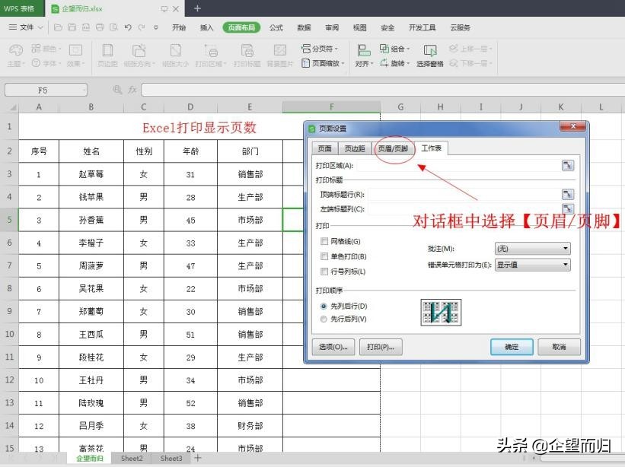Click the 纸张方向 orientation icon
This screenshot has width=625, height=467.
click(139, 50)
